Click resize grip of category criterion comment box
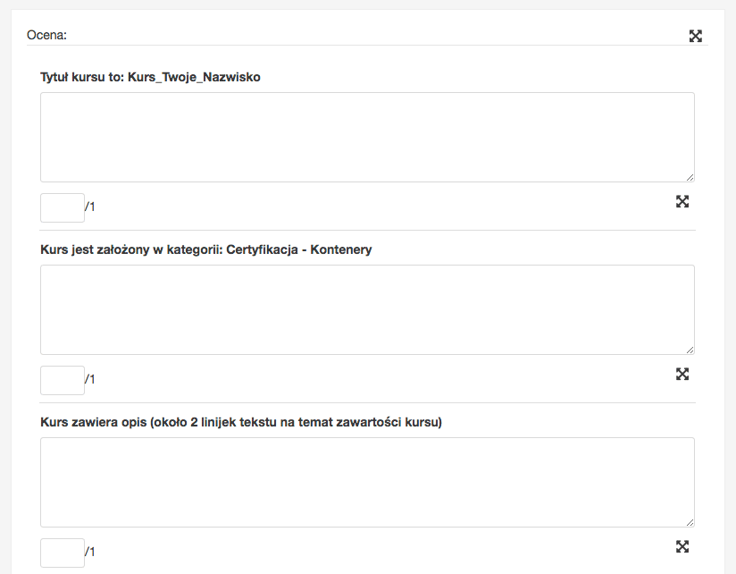 [x=690, y=350]
